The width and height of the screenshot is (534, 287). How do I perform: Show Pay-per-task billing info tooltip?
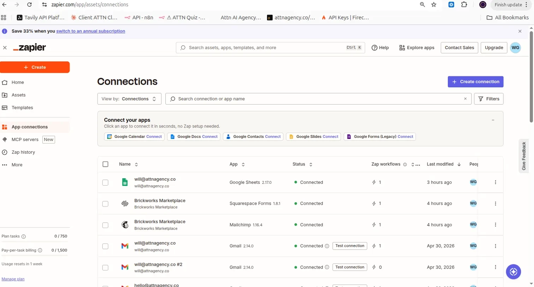(x=40, y=250)
